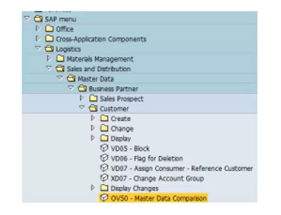Expand the Display Changes arrow
This screenshot has height=215, width=281.
coord(93,188)
